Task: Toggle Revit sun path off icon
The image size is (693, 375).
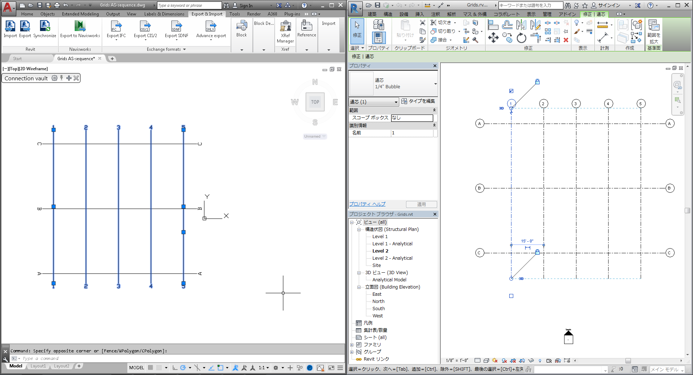Action: click(x=495, y=361)
